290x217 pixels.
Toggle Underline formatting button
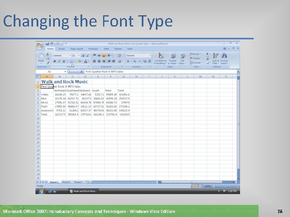point(64,61)
